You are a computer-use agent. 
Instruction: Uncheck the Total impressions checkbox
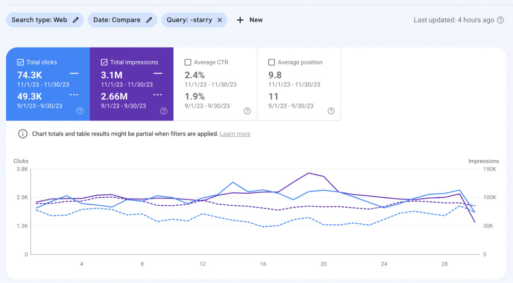(104, 62)
